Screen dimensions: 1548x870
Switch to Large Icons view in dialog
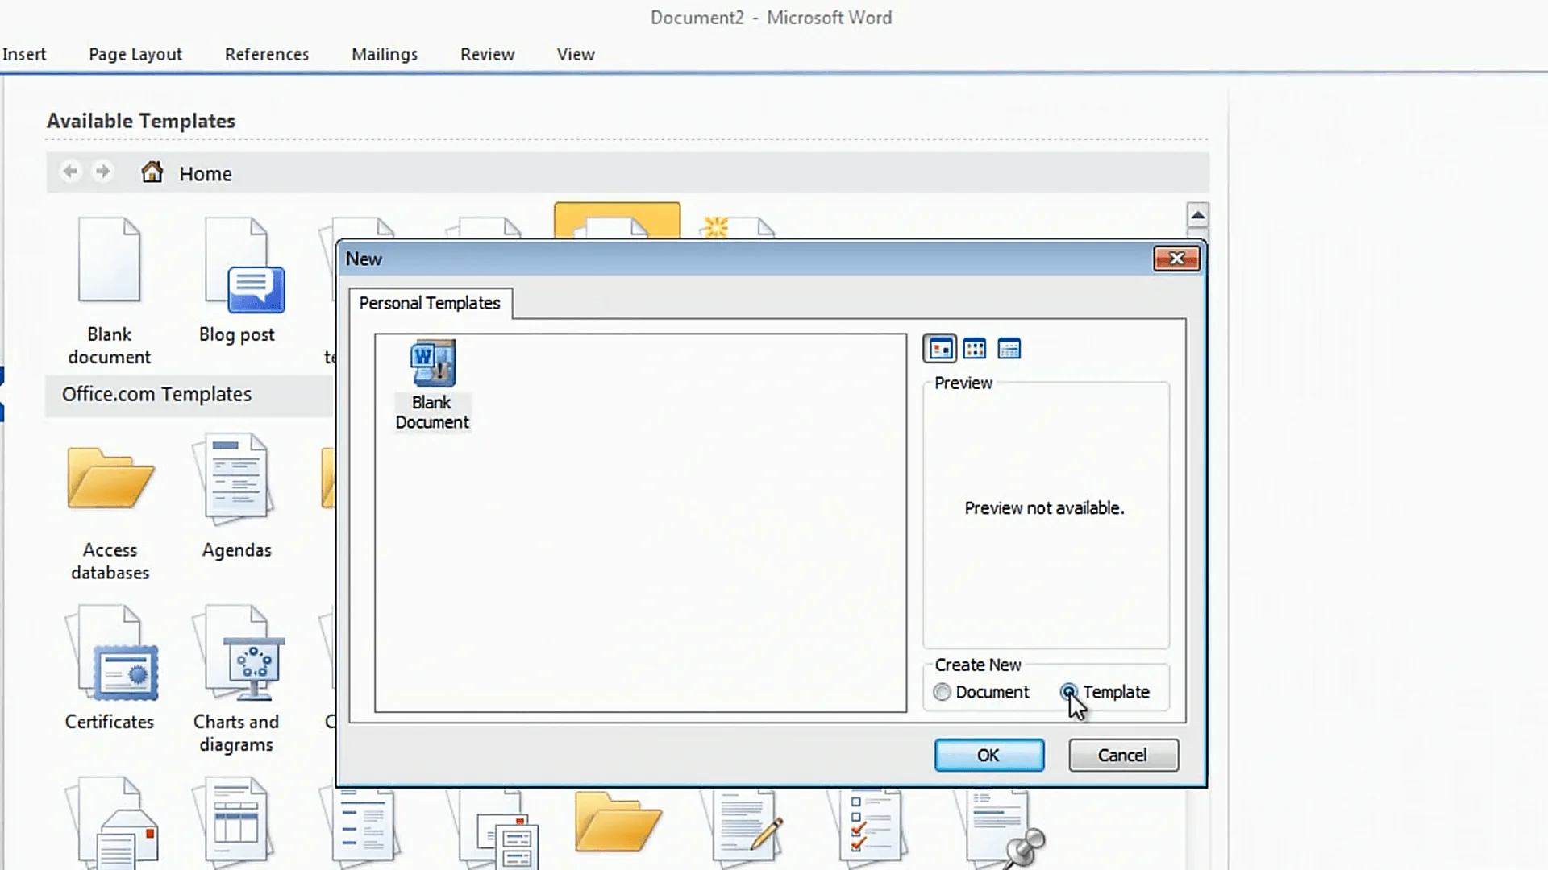[940, 349]
